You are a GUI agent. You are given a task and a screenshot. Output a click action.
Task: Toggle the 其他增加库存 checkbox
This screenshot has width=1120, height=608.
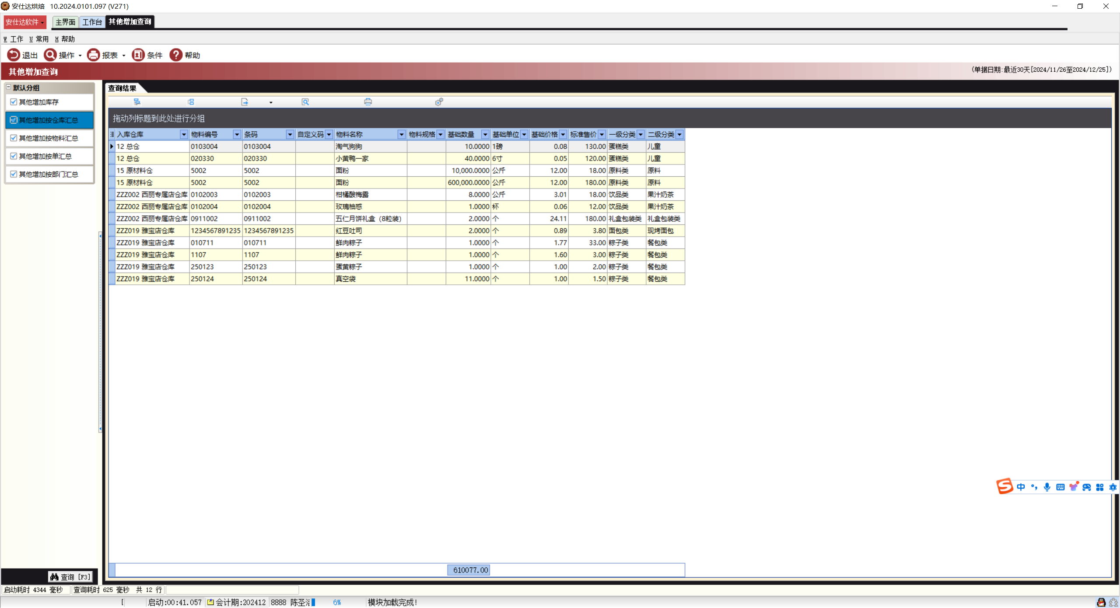[14, 102]
